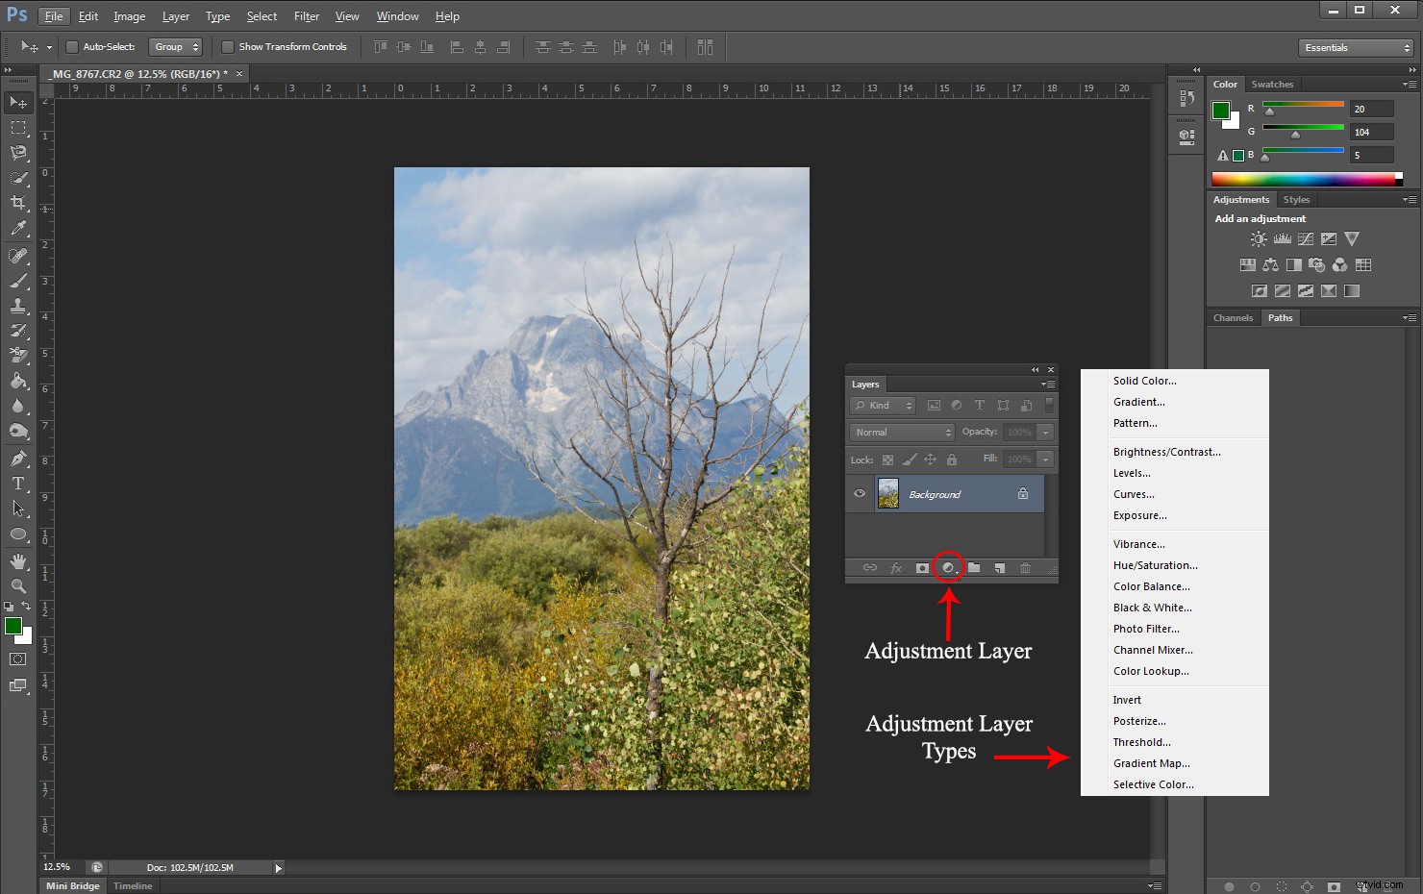Enable the Auto-Select checkbox
This screenshot has height=894, width=1423.
(72, 46)
